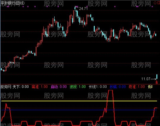Click the magenta 启动: 0.00 indicator value
160x126 pixels.
[x=59, y=87]
